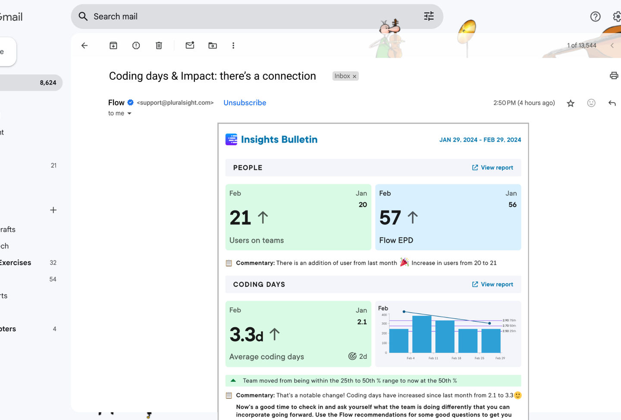Screen dimensions: 621x420
Task: Click the Insights Bulletin heading
Action: pyautogui.click(x=279, y=139)
